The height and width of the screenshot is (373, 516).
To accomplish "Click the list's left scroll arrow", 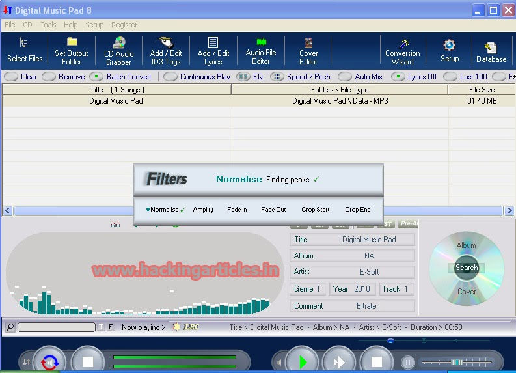I will click(8, 211).
